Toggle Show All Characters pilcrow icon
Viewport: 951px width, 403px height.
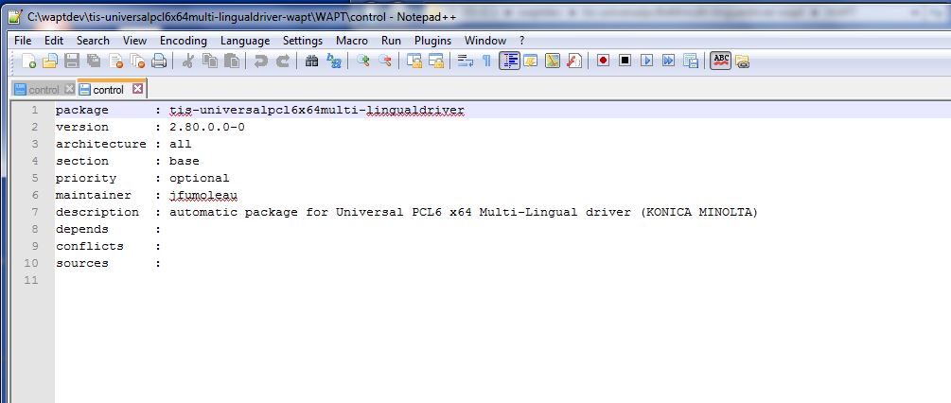(486, 61)
